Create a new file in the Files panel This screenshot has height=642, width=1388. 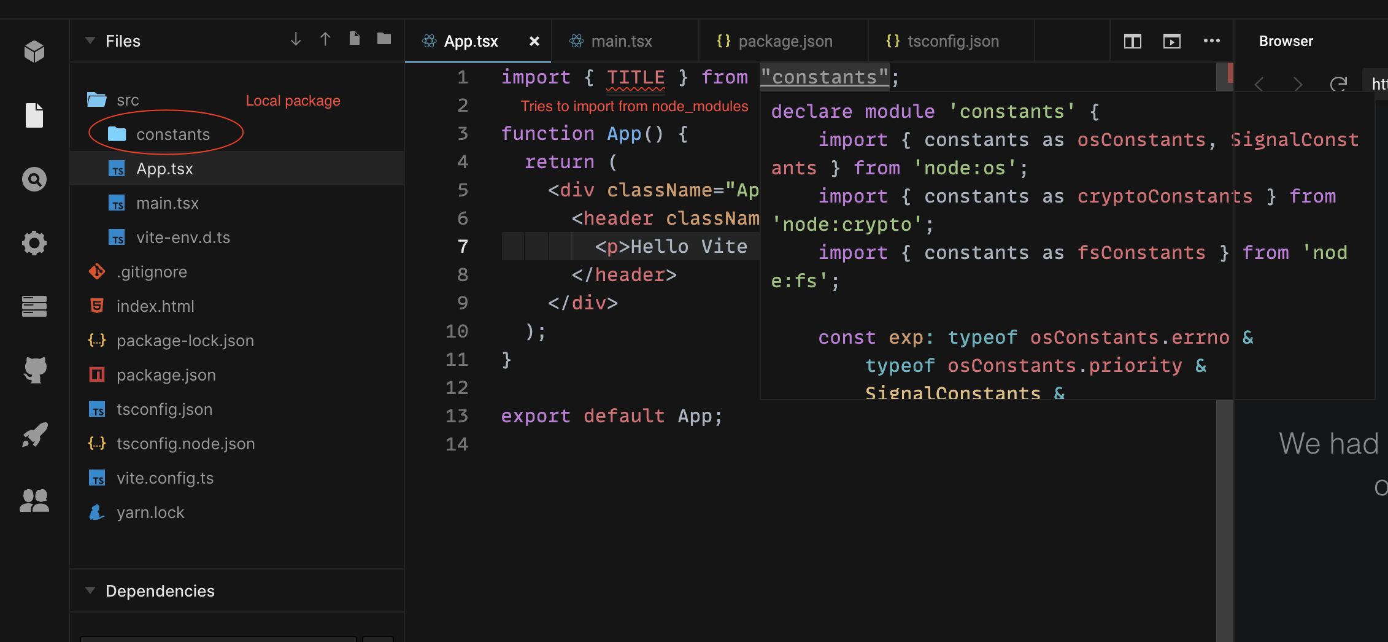click(x=354, y=38)
